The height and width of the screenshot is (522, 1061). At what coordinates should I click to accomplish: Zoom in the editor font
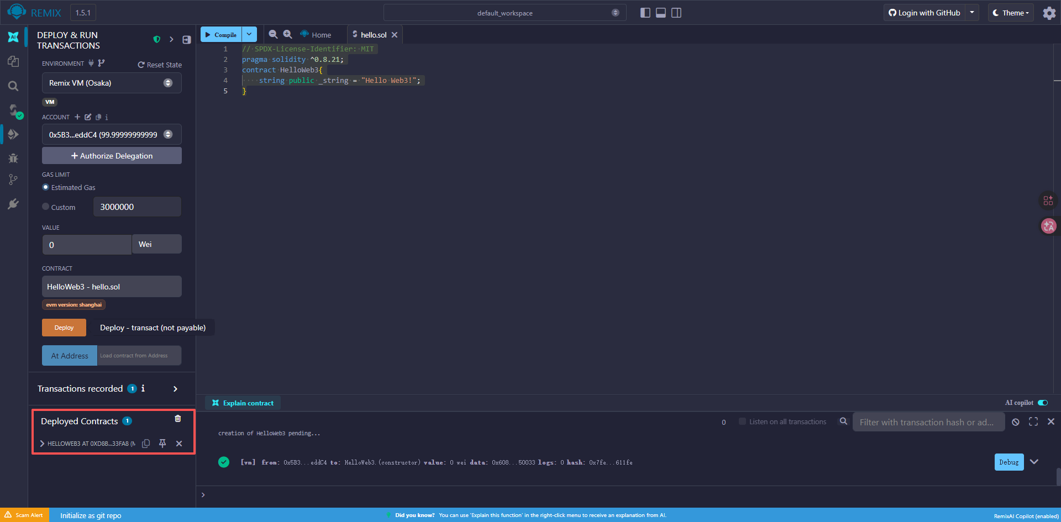pyautogui.click(x=287, y=34)
